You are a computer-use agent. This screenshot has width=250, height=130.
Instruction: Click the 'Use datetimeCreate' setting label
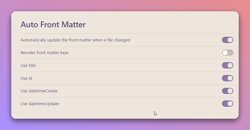[x=39, y=91]
